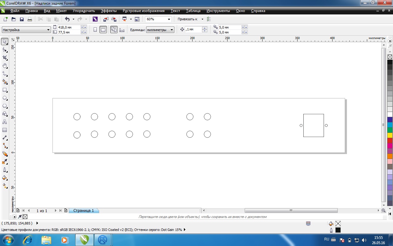393x246 pixels.
Task: Expand the Настройка page size dropdown
Action: pos(48,30)
